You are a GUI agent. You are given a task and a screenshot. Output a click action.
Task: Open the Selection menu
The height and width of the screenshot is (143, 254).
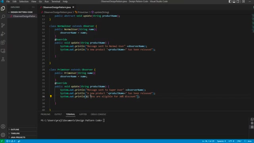click(24, 2)
